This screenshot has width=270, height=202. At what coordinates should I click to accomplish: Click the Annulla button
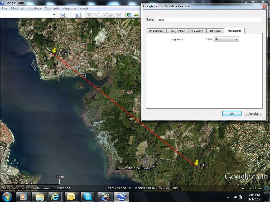coord(253,114)
